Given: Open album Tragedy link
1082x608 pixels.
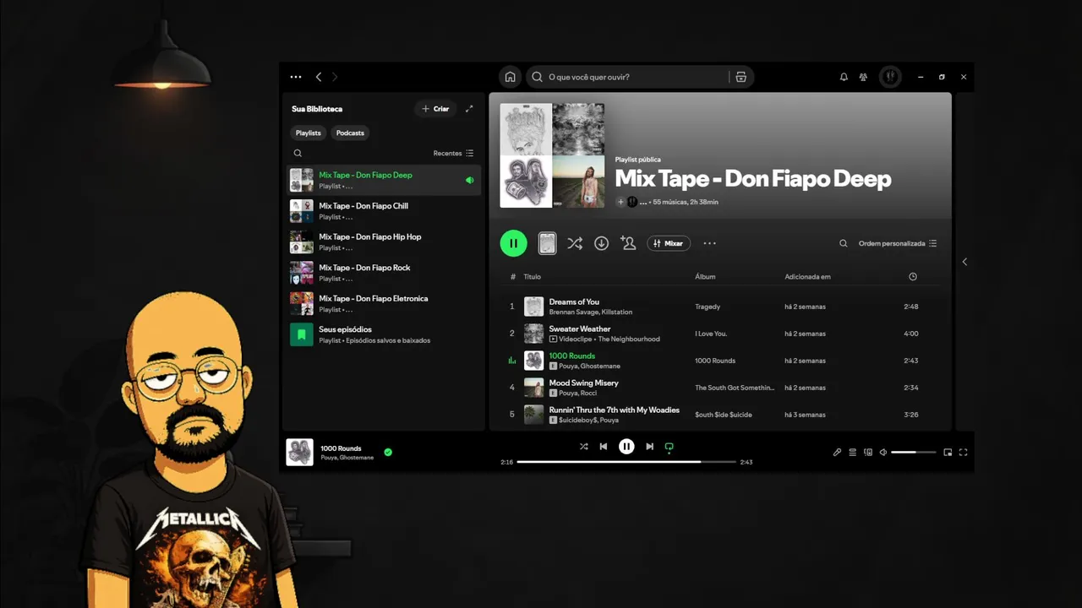Looking at the screenshot, I should click(708, 307).
